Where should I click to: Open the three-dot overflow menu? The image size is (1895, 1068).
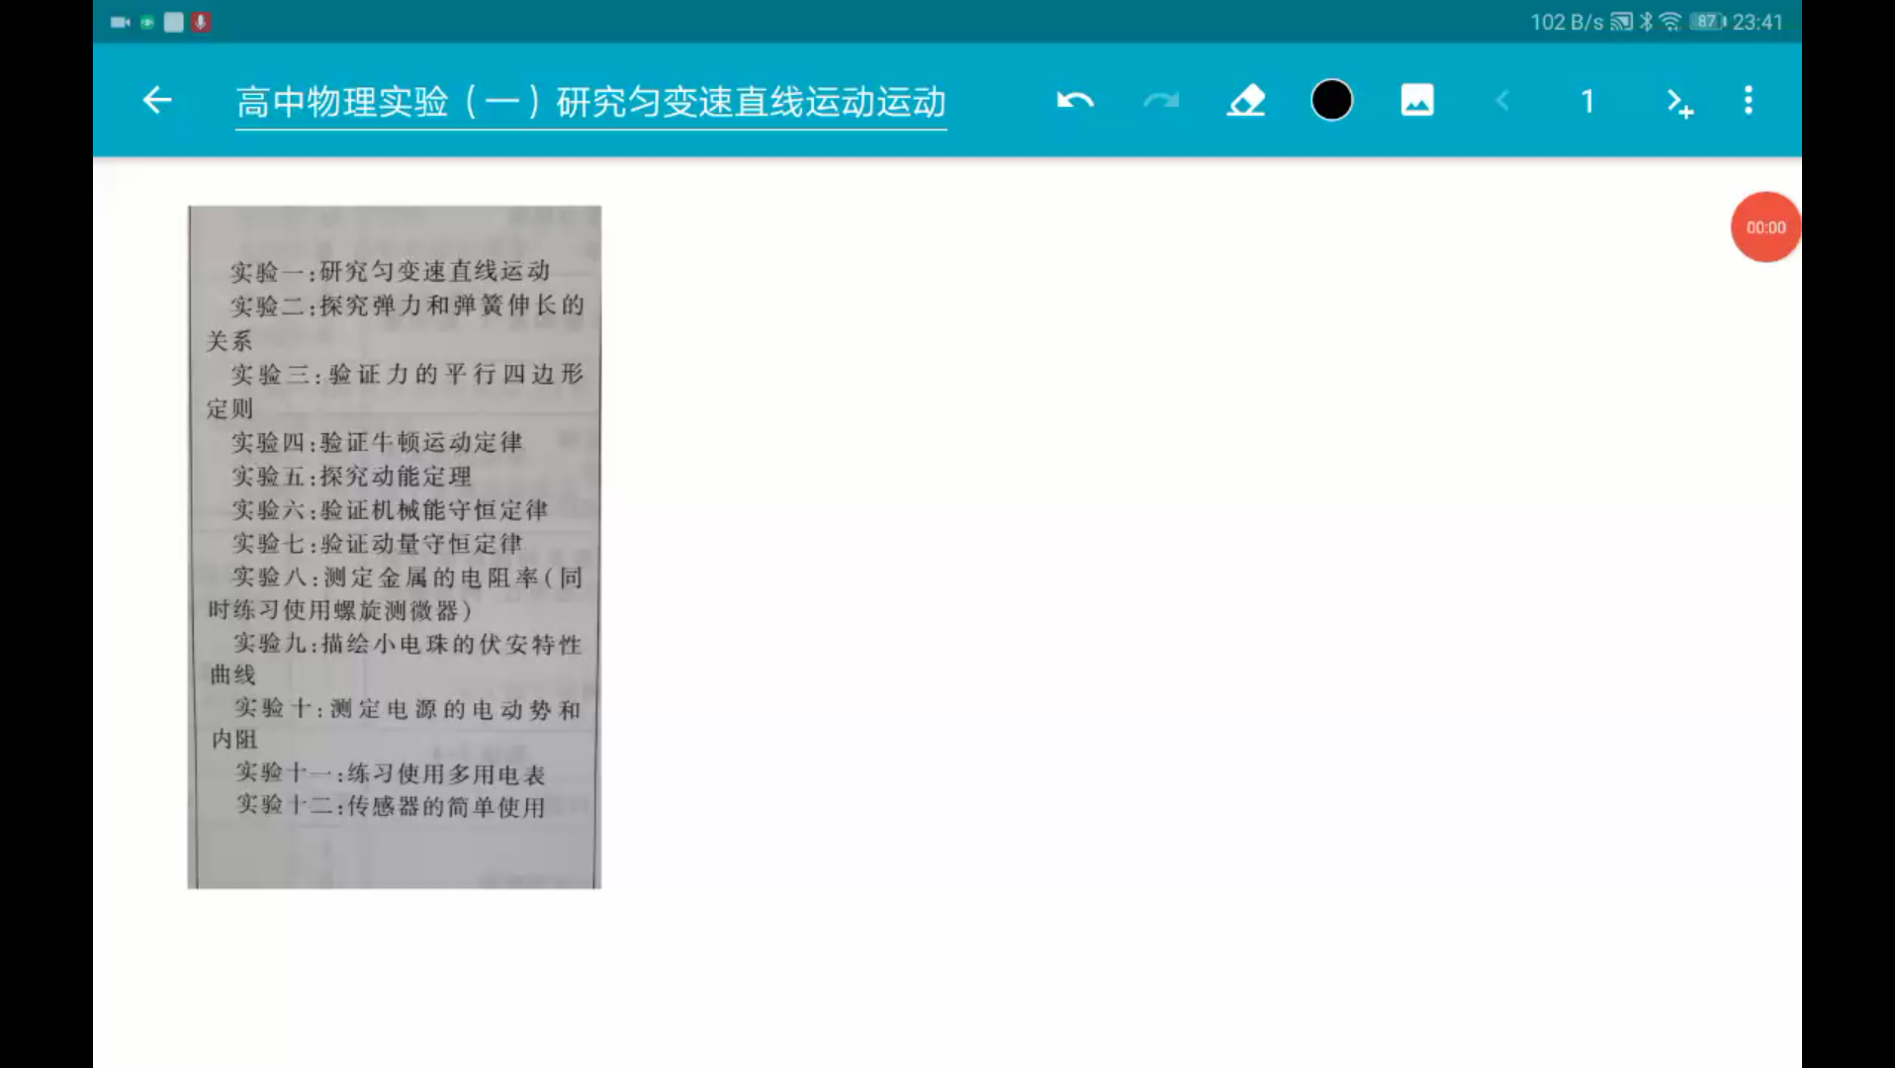coord(1748,100)
